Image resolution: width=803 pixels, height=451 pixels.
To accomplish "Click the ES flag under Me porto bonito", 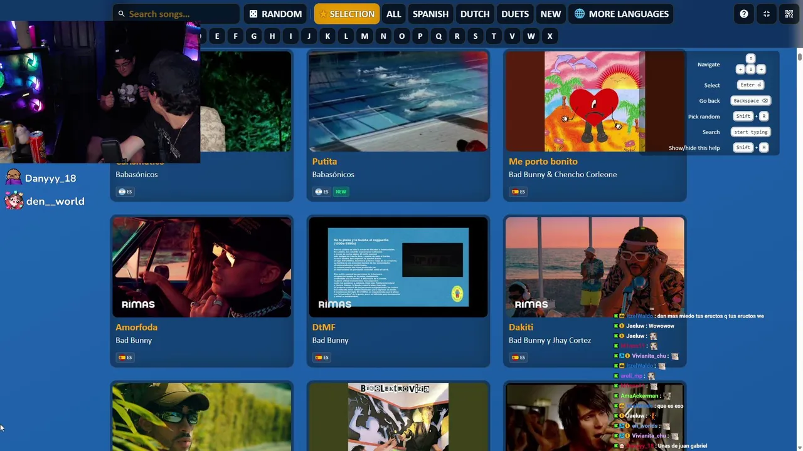I will click(x=518, y=192).
